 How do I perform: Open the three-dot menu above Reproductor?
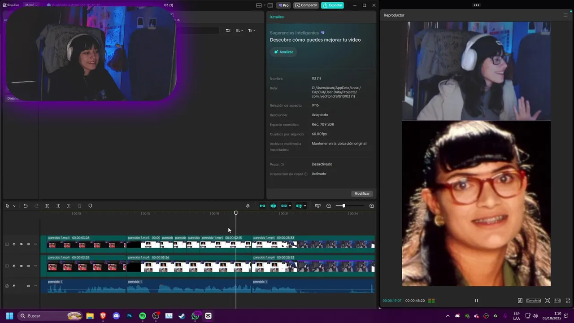476,5
